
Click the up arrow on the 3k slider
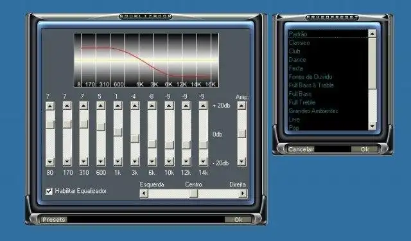(x=135, y=106)
